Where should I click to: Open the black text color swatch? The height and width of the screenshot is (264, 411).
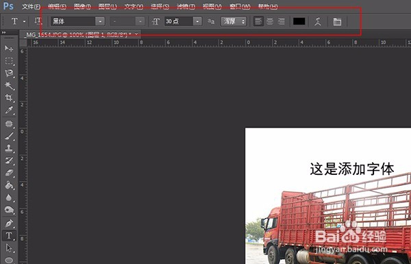tap(299, 21)
